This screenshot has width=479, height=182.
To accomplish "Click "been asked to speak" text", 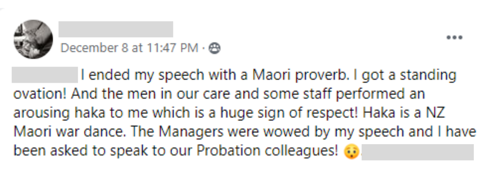I will click(83, 151).
